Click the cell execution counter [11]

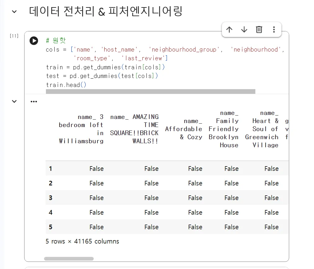click(x=14, y=36)
